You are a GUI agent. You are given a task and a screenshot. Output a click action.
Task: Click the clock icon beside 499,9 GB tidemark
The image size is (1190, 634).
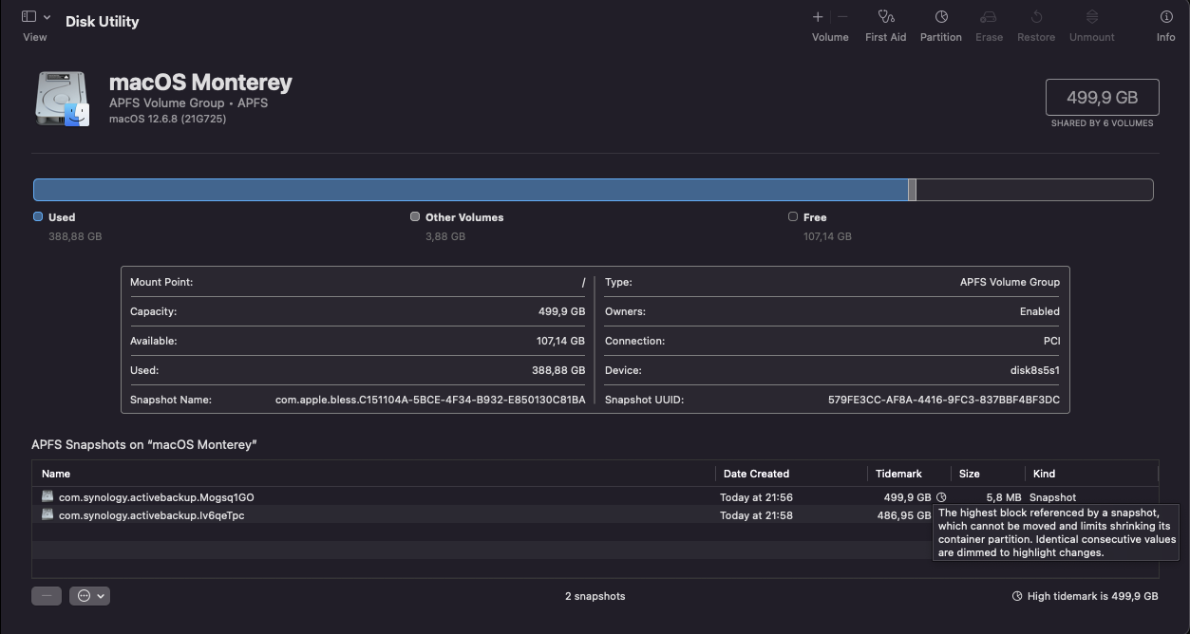click(x=941, y=497)
